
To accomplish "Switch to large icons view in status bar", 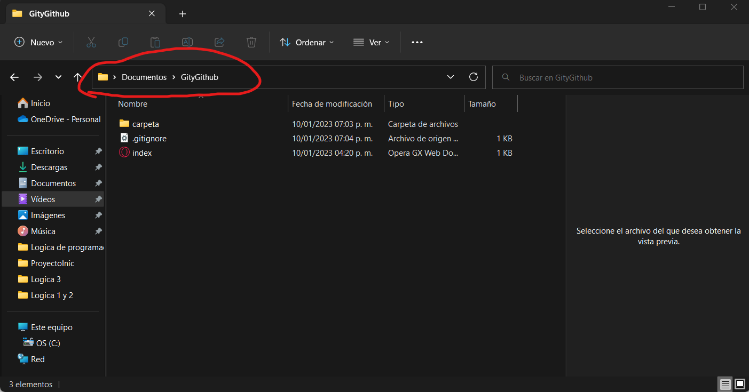I will click(x=740, y=384).
